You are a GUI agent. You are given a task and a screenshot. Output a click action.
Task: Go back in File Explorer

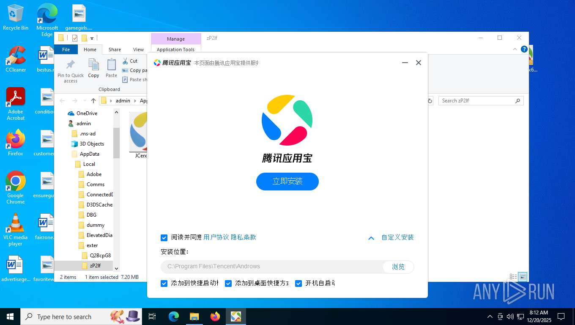(63, 101)
